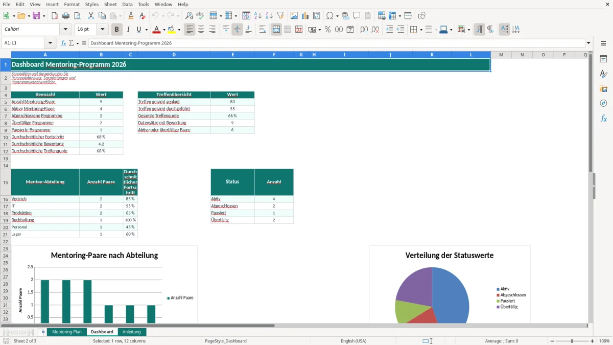Open font color dropdown arrow
Image resolution: width=613 pixels, height=345 pixels.
coord(164,30)
